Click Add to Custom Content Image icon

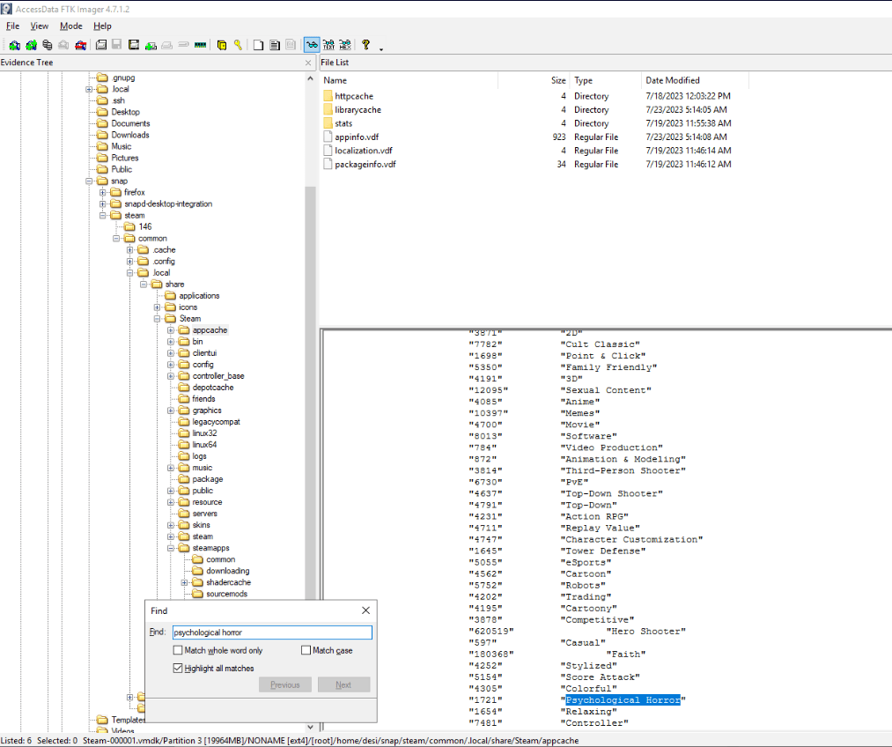(x=151, y=45)
